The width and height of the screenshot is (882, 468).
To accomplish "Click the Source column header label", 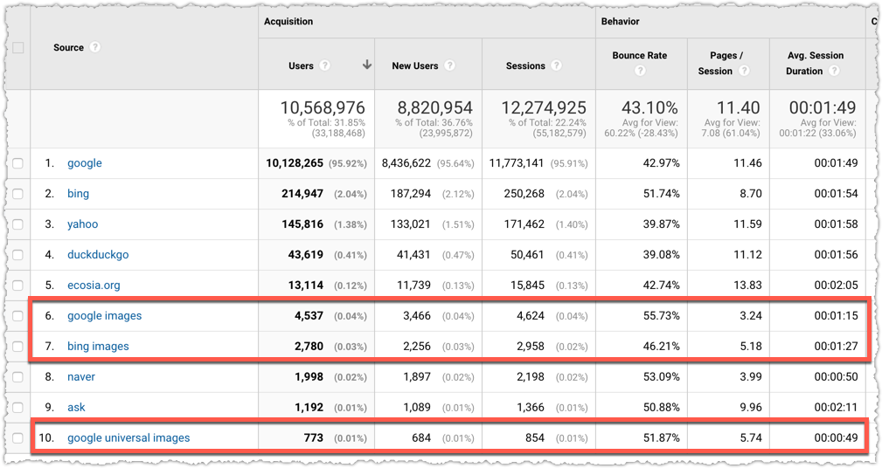I will pyautogui.click(x=69, y=48).
